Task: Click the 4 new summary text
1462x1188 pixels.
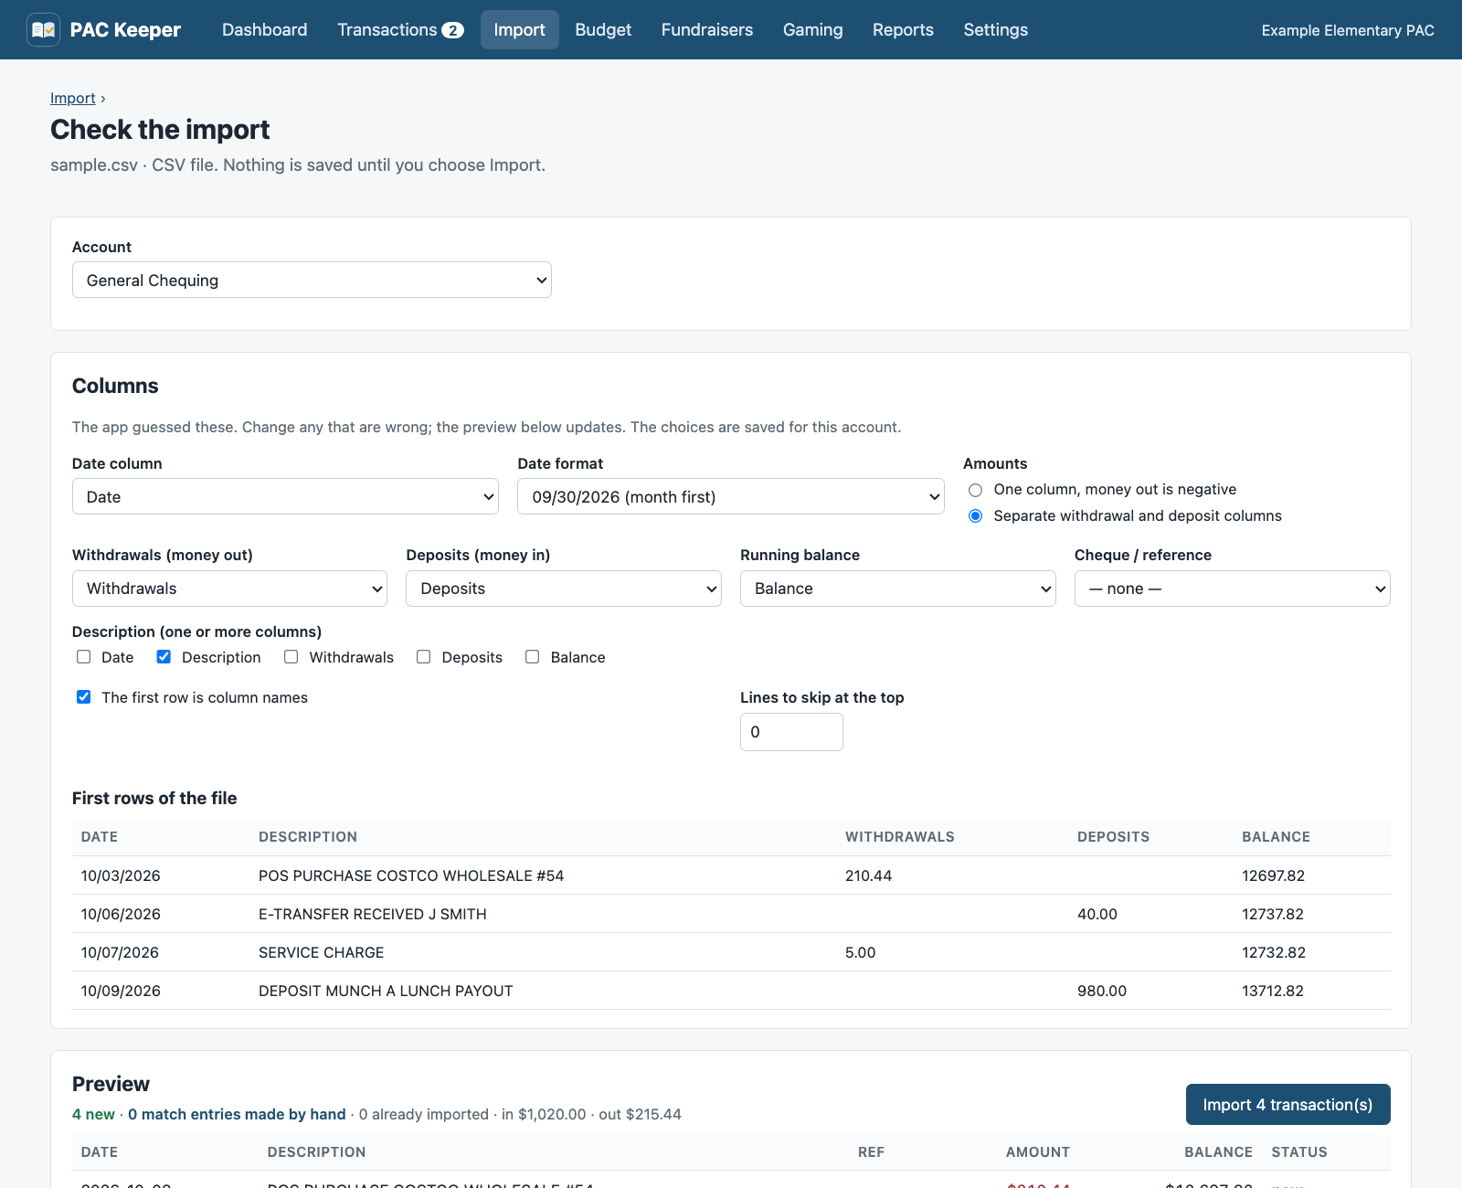Action: click(93, 1114)
